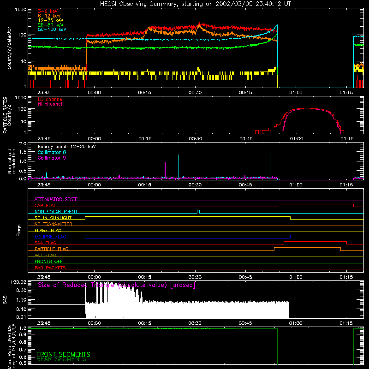Click the 100.00 value on SAS axis
This screenshot has width=369, height=369.
click(x=18, y=282)
